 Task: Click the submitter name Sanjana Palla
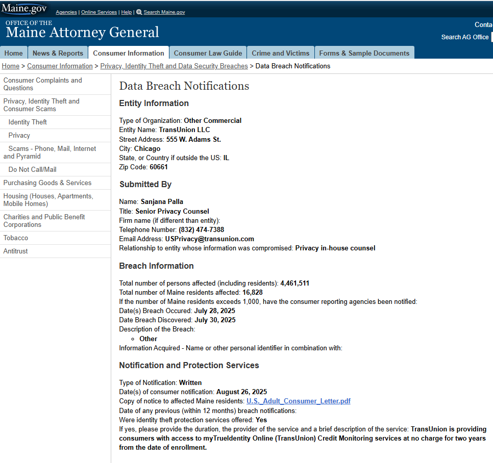click(x=162, y=201)
